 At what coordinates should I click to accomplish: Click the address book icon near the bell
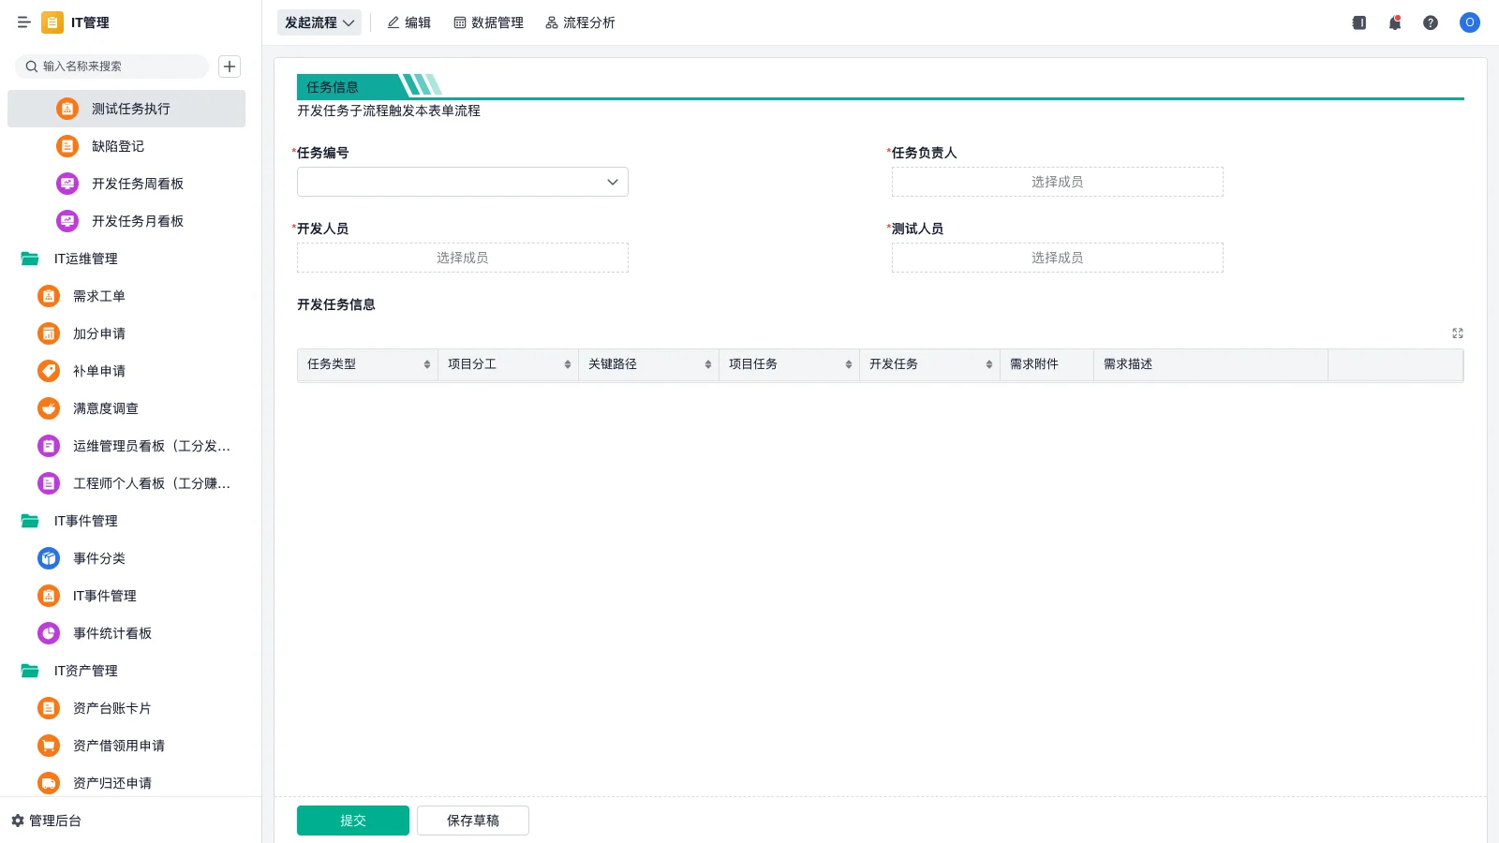coord(1358,22)
